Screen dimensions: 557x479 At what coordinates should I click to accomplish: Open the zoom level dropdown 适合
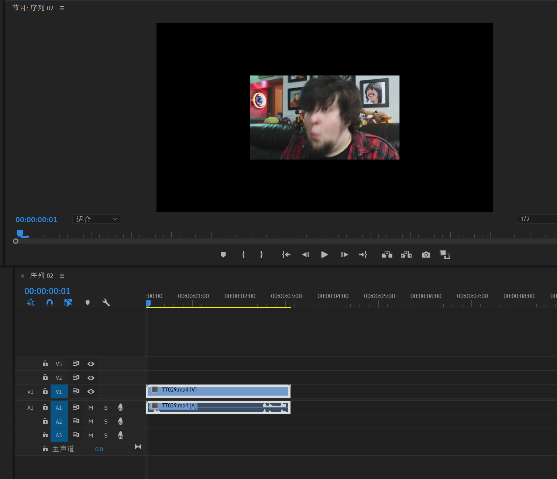pyautogui.click(x=96, y=219)
